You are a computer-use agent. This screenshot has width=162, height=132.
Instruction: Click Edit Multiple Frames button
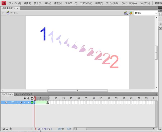[x=45, y=129]
